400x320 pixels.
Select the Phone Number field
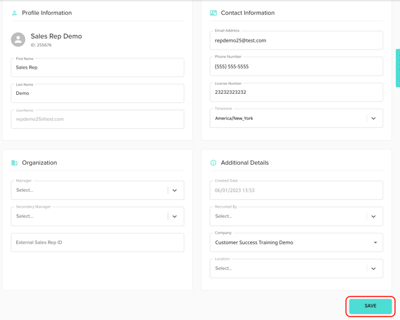[296, 67]
